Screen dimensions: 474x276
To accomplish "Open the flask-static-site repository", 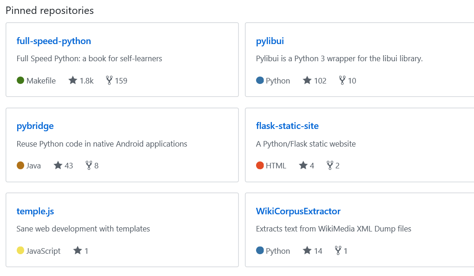I will [287, 126].
